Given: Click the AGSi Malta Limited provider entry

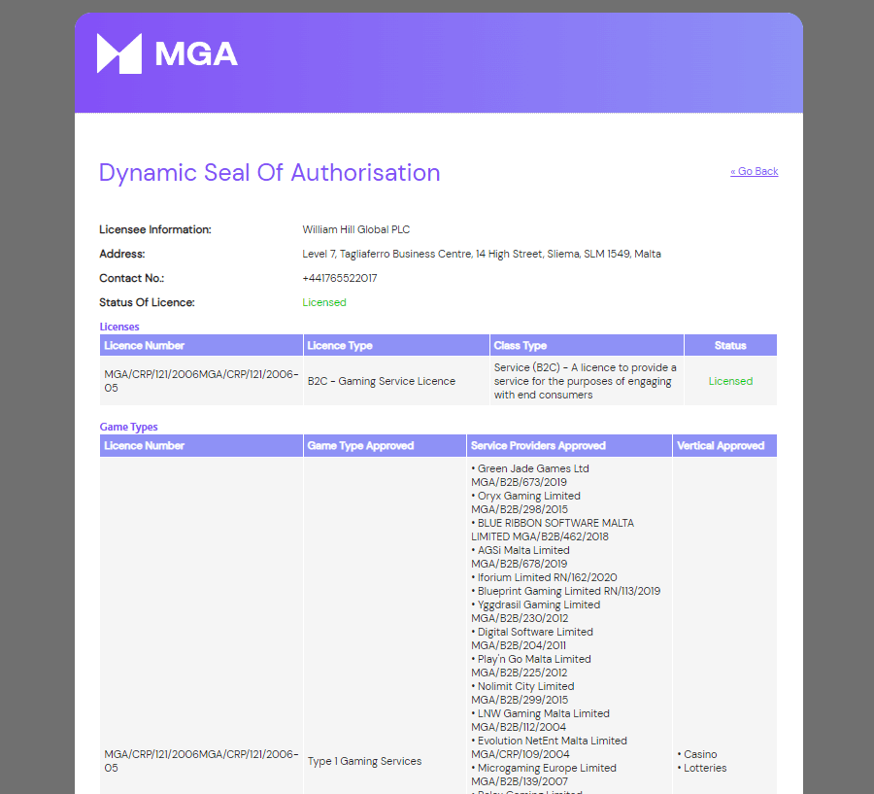Looking at the screenshot, I should click(521, 557).
